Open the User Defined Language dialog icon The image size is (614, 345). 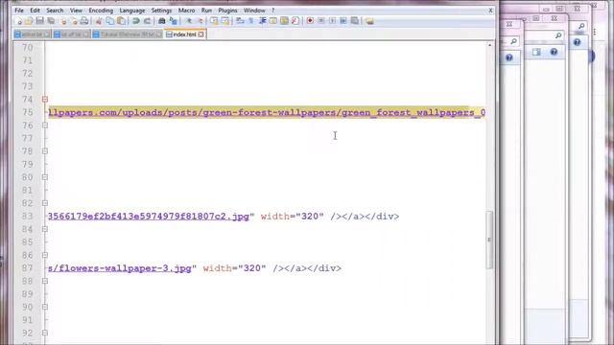[272, 21]
